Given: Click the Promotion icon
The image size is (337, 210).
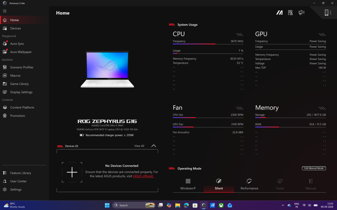Looking at the screenshot, I should 5,116.
